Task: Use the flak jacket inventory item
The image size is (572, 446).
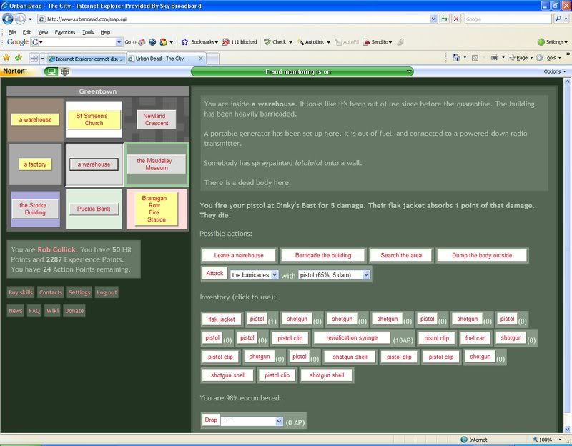Action: point(222,319)
